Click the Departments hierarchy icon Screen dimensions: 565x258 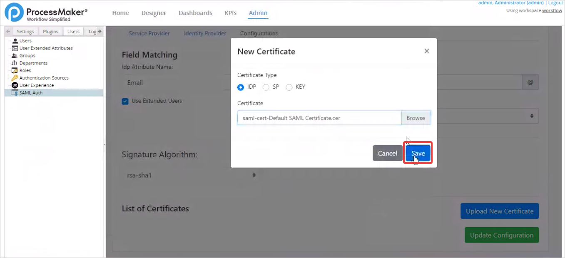point(15,63)
